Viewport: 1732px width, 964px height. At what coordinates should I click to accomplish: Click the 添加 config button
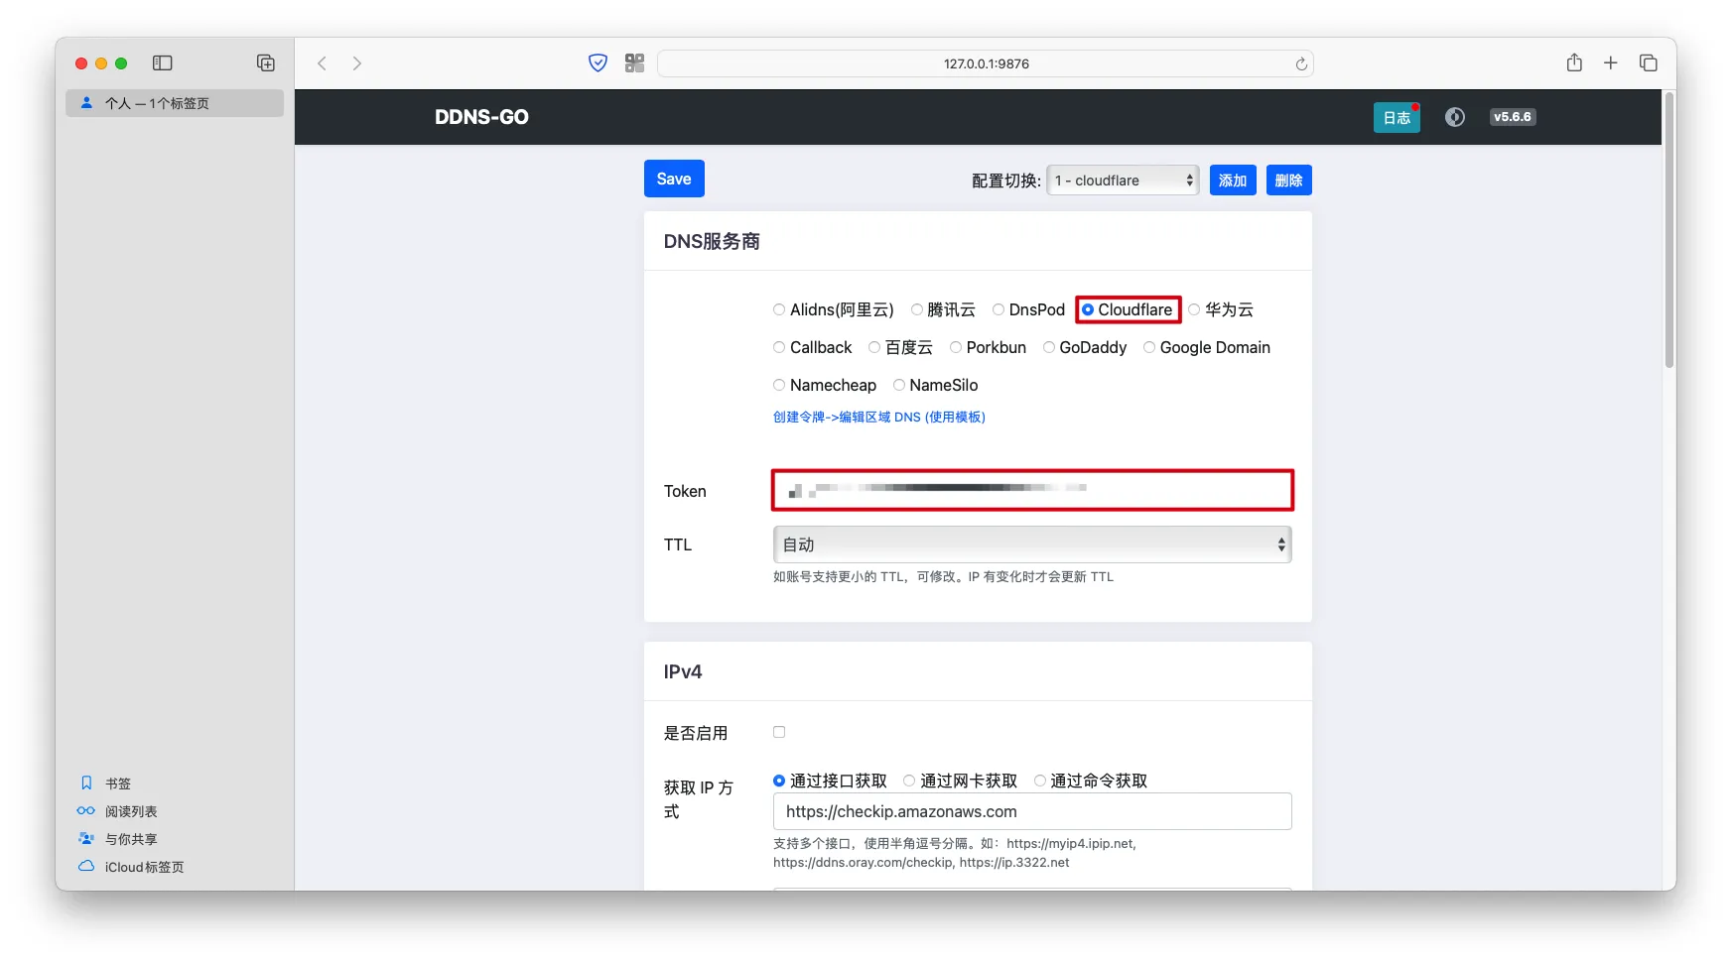[x=1233, y=181]
